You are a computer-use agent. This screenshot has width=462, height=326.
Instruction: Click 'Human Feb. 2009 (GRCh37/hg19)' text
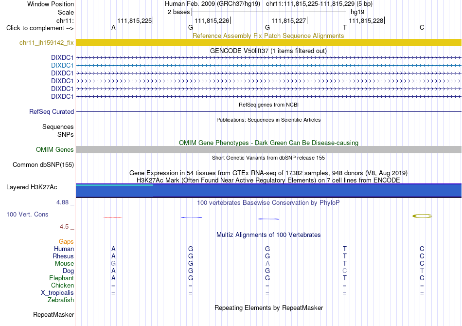213,4
